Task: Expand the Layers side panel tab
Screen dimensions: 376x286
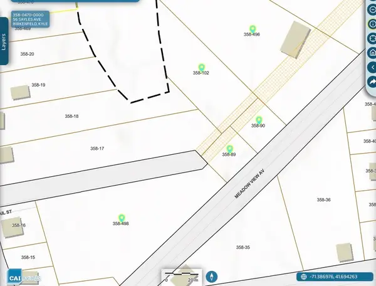Action: point(4,41)
